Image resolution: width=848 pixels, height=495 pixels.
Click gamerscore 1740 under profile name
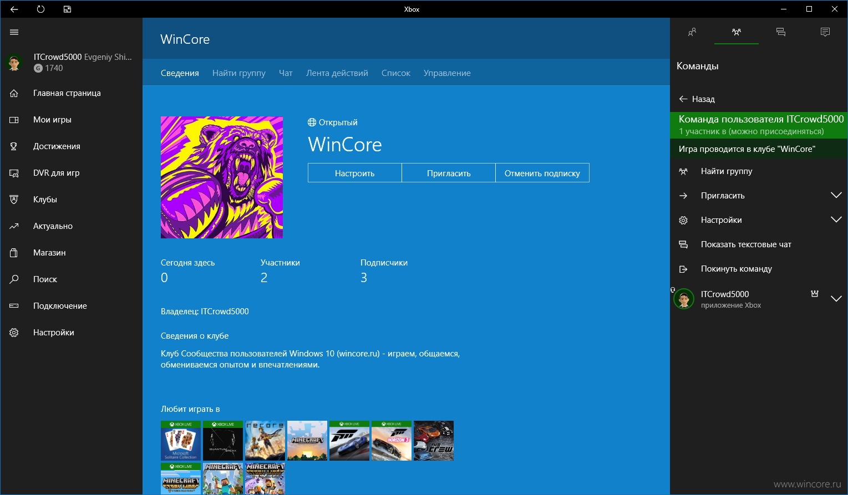pos(54,68)
